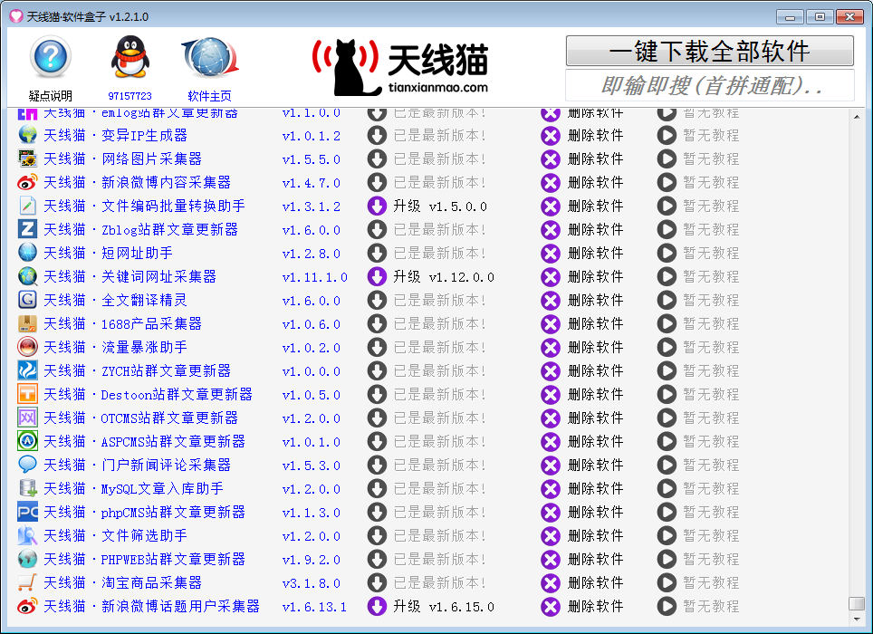This screenshot has height=634, width=873.
Task: Select 天线猫 · Zblog站群文章更新器
Action: point(141,229)
